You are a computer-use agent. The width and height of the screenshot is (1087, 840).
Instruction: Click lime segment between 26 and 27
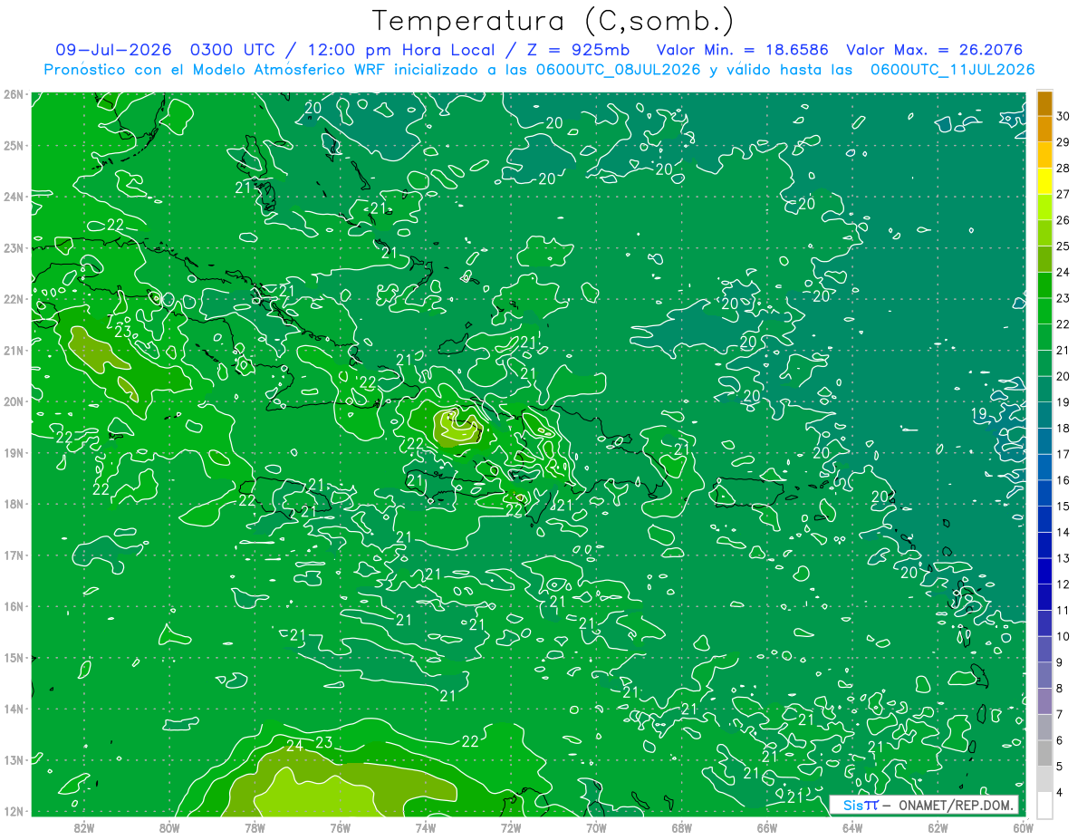[1044, 208]
